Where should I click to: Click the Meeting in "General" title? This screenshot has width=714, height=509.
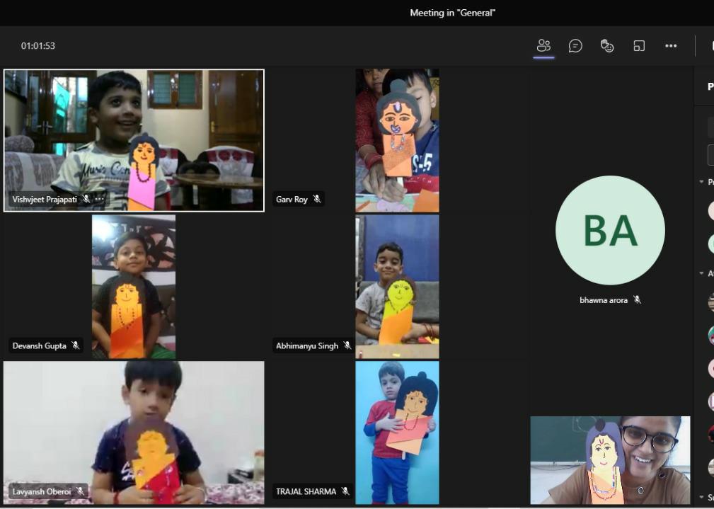452,13
